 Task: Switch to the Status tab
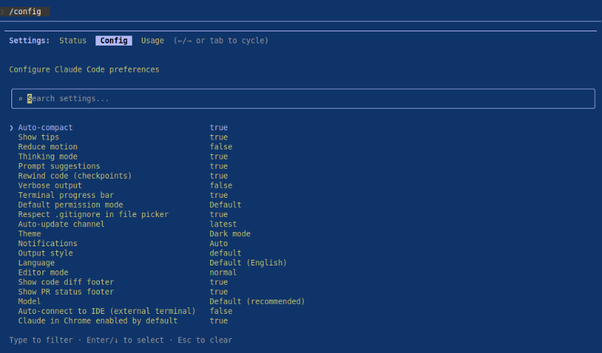(x=73, y=41)
